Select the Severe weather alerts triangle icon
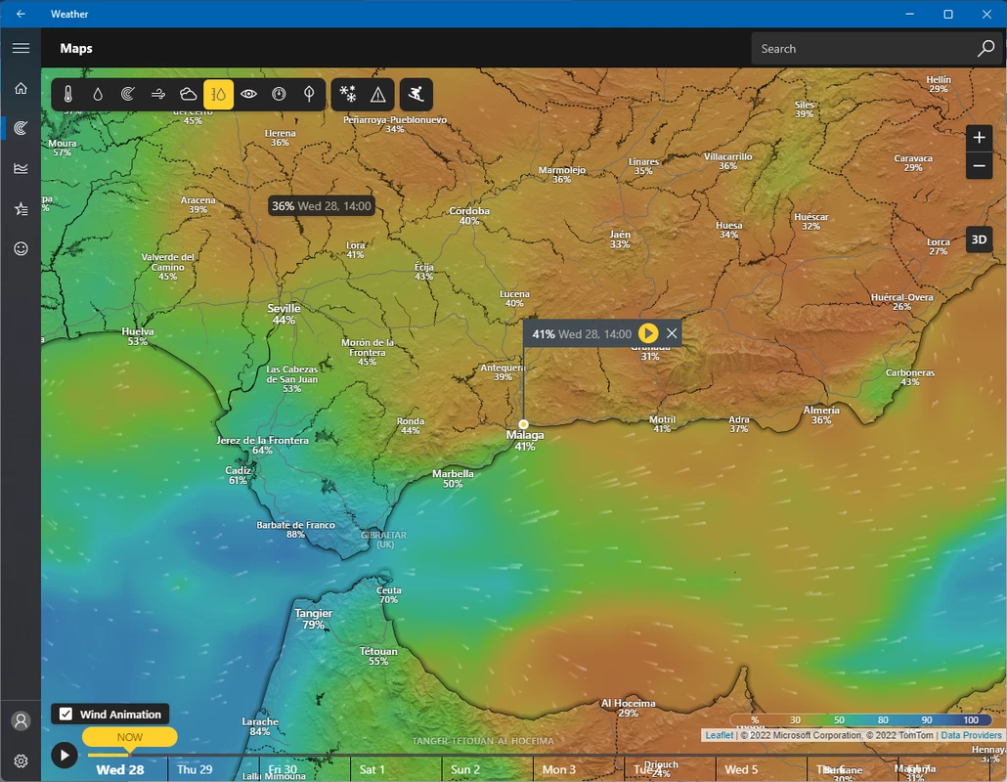 click(378, 95)
